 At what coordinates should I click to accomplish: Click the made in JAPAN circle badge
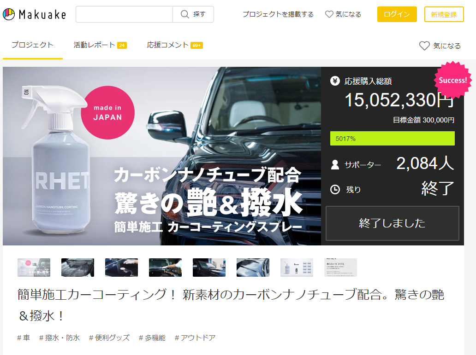107,112
